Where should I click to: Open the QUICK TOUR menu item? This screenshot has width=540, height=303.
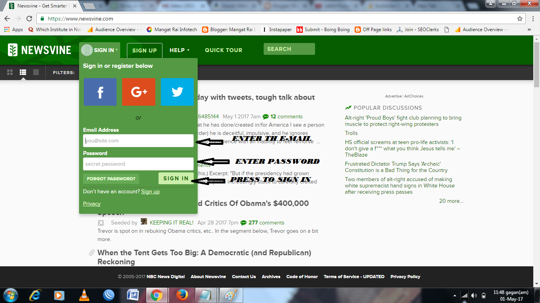[x=223, y=50]
